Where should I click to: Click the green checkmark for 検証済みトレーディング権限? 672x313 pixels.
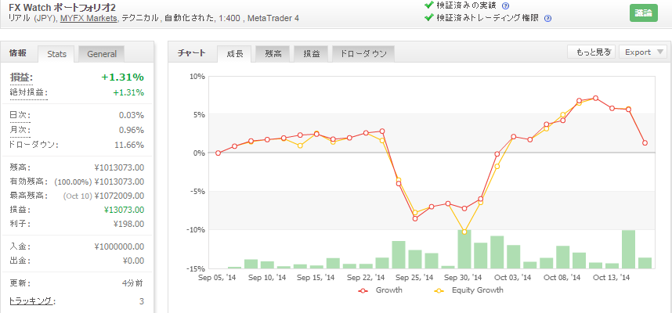[x=428, y=17]
